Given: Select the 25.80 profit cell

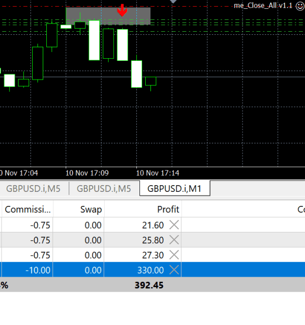Looking at the screenshot, I should tap(143, 240).
